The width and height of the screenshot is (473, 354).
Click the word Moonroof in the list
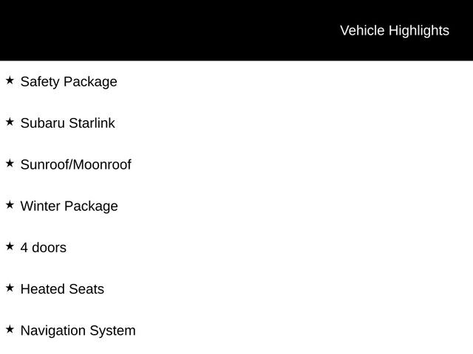[x=102, y=164]
